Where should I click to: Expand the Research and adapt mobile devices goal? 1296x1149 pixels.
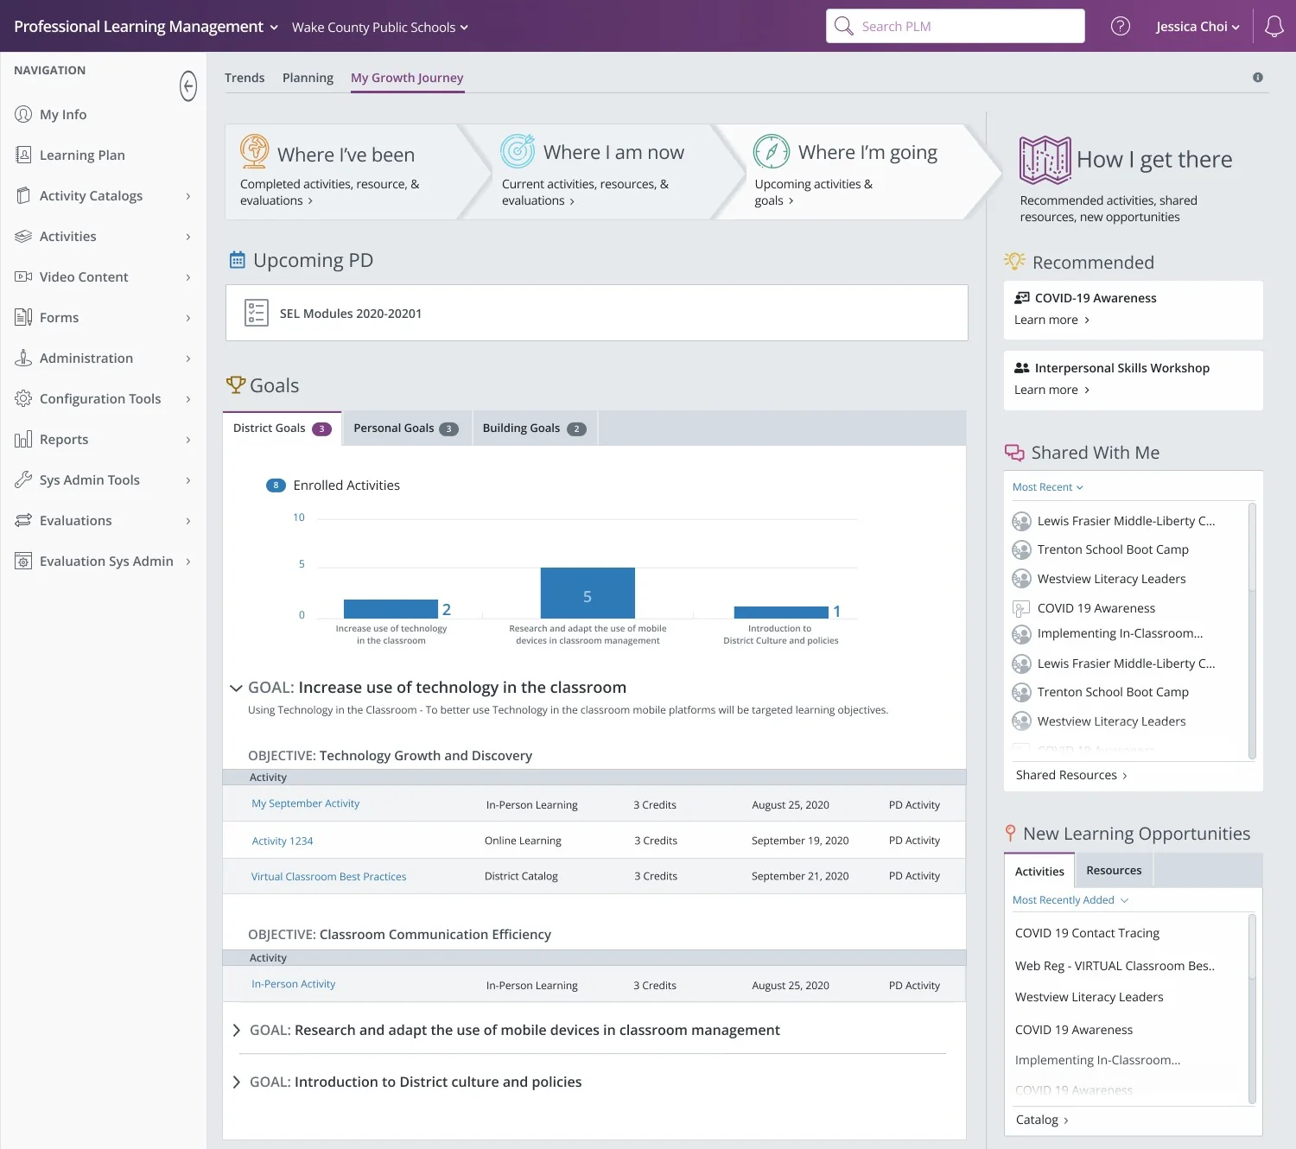coord(237,1030)
